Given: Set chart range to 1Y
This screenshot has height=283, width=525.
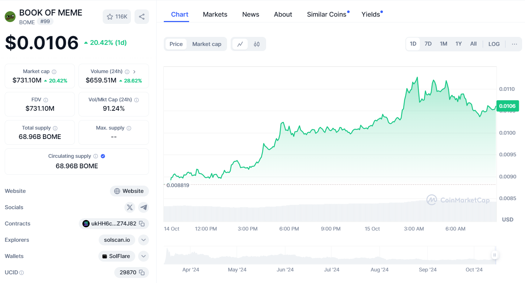Looking at the screenshot, I should 458,44.
